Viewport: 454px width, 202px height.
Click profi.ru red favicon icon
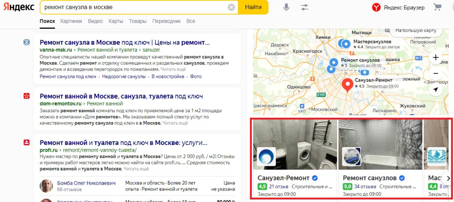coord(27,143)
